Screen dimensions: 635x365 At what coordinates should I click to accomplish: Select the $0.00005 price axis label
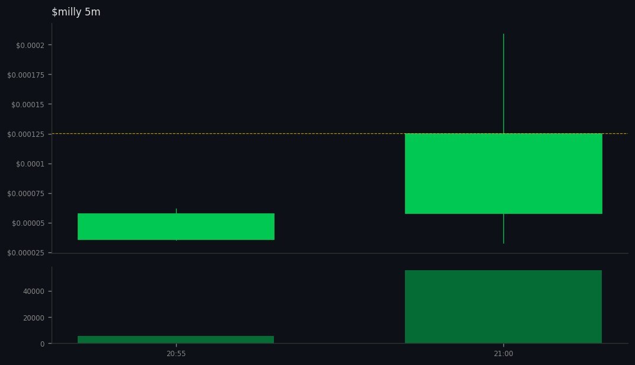point(27,223)
